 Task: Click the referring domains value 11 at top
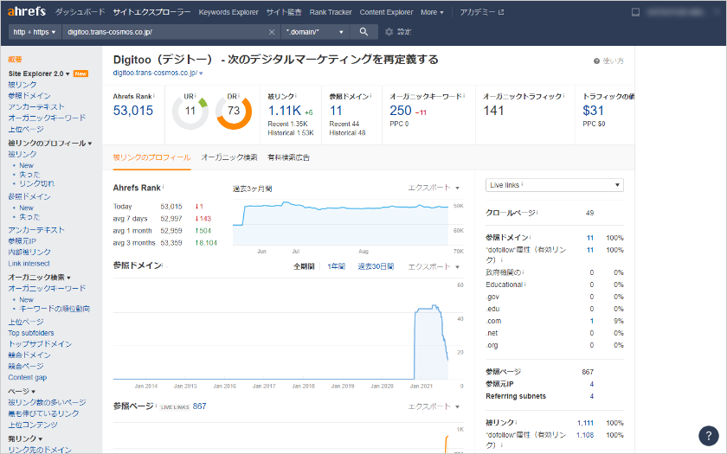pyautogui.click(x=336, y=111)
